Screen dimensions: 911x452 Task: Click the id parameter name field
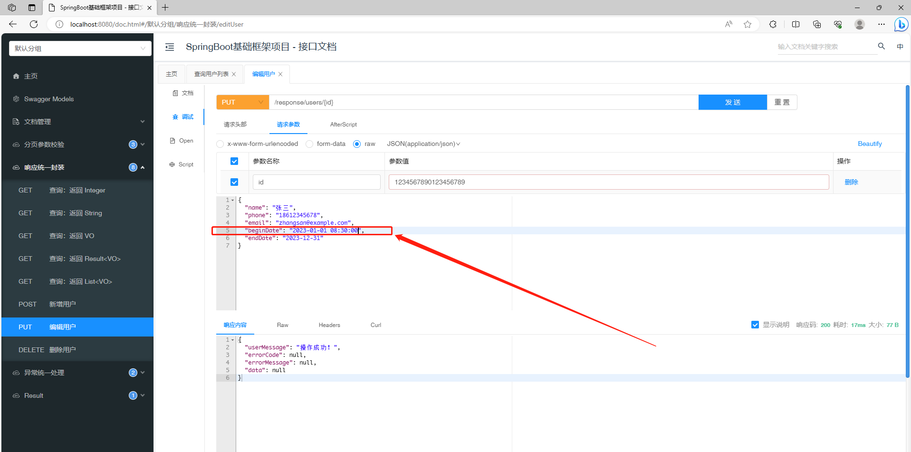click(x=316, y=182)
